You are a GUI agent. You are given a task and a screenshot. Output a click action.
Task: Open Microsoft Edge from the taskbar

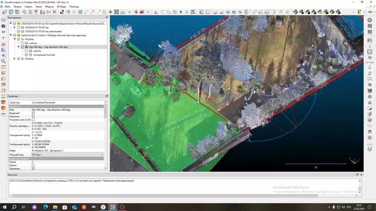[x=45, y=207]
